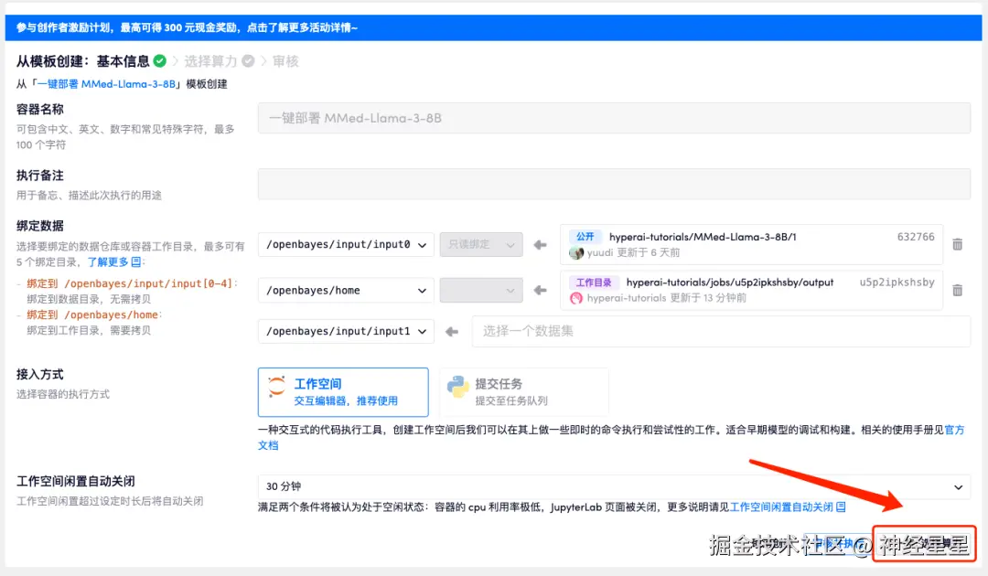Open the /openbayes/input/input1 path dropdown
This screenshot has height=576, width=988.
coord(346,331)
